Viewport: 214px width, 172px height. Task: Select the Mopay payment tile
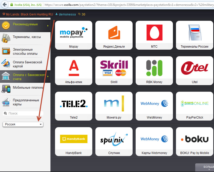click(74, 35)
